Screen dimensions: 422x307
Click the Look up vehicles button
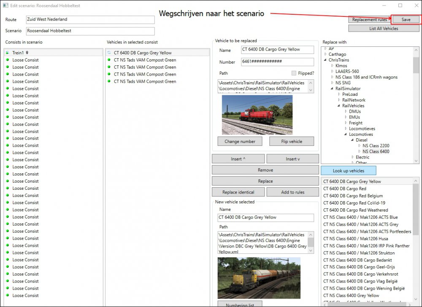coord(348,171)
